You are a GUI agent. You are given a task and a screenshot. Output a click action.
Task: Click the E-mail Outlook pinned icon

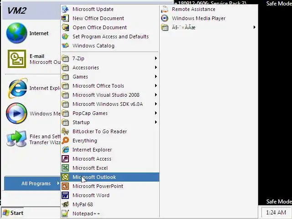(x=17, y=59)
